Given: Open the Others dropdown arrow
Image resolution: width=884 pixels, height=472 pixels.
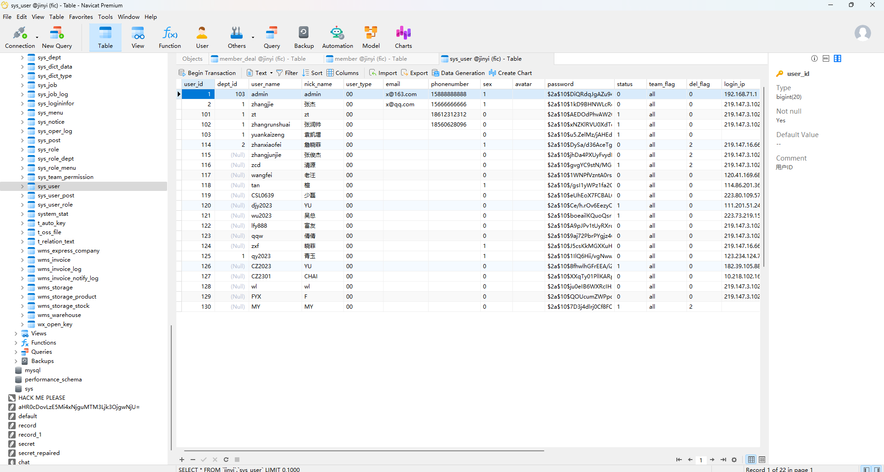Looking at the screenshot, I should (253, 37).
